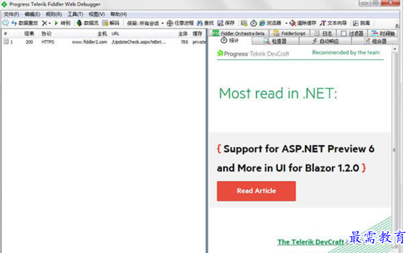Click the 数据重放 (Replay) toolbar button
410x253 pixels.
click(x=25, y=23)
